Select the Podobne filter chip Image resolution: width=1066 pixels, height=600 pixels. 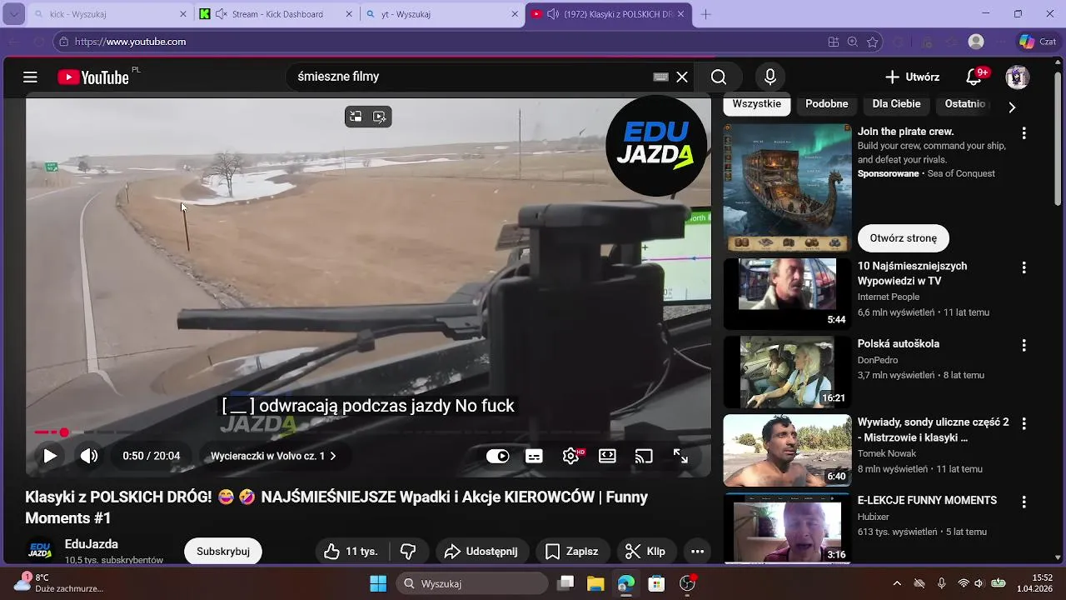827,104
